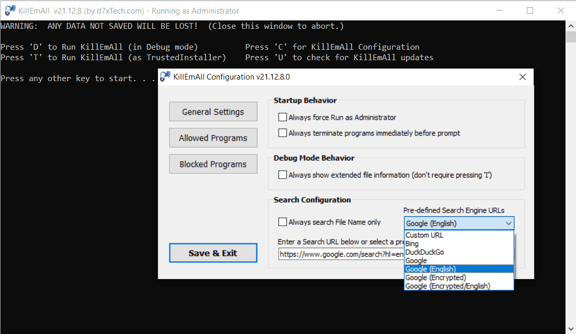Maximize the KillEmAll console window
The image size is (576, 334).
(x=530, y=10)
